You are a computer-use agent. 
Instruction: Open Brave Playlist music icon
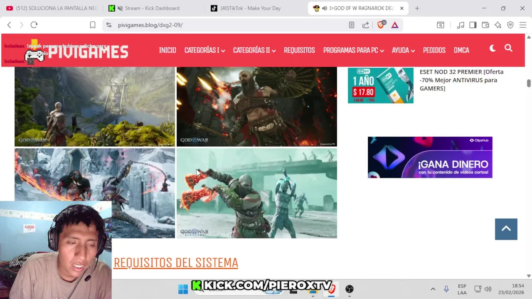coord(461,25)
